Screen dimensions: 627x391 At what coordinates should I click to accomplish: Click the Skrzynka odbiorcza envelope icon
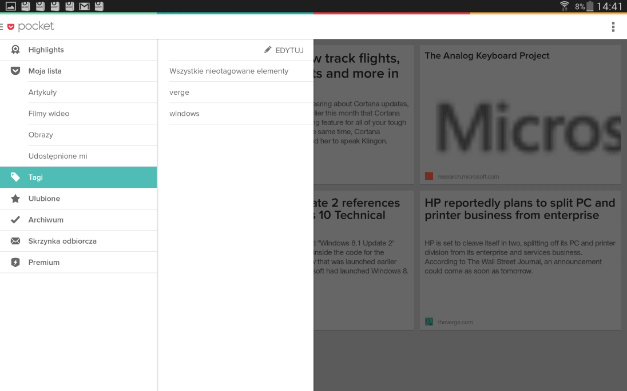pyautogui.click(x=15, y=241)
